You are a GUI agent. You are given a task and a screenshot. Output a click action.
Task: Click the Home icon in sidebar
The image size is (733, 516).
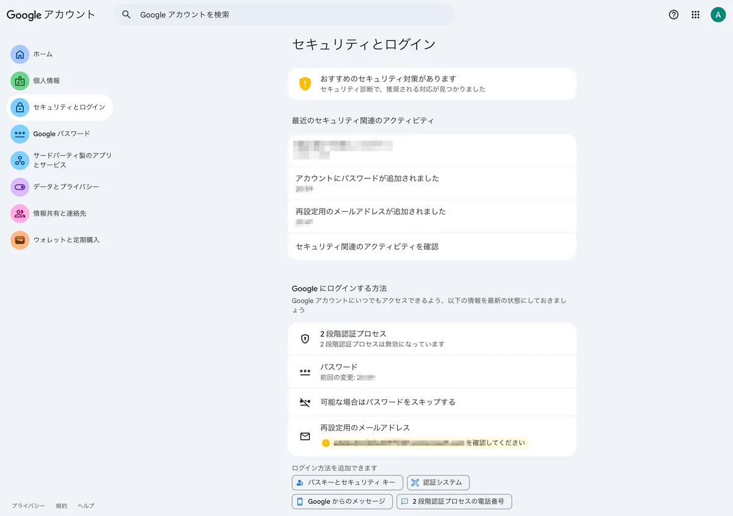tap(20, 54)
